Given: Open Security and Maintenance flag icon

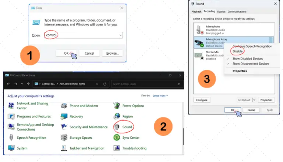Looking at the screenshot, I should click(x=64, y=127).
